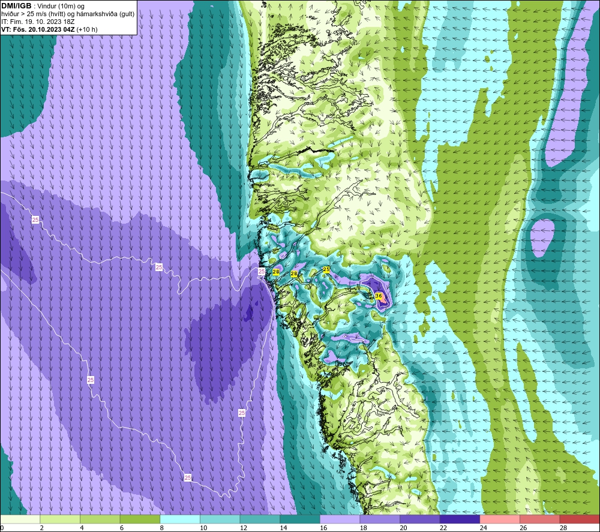The image size is (600, 532).
Task: Click the yellow 36 max gust label
Action: pos(379,296)
